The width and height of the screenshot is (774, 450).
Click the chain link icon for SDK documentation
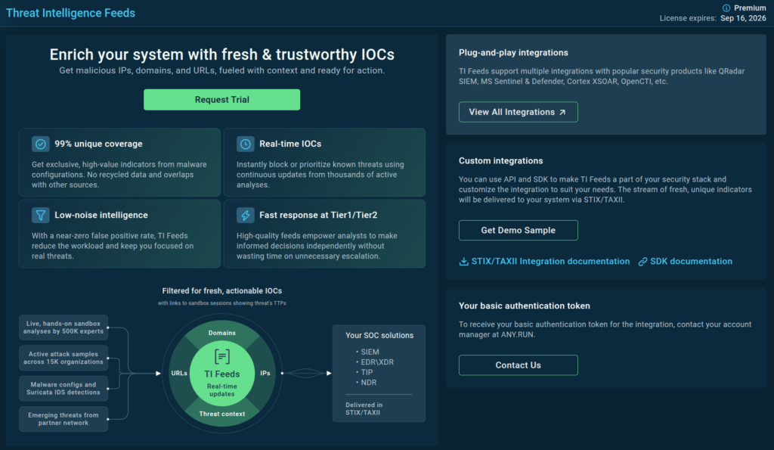[x=643, y=262]
